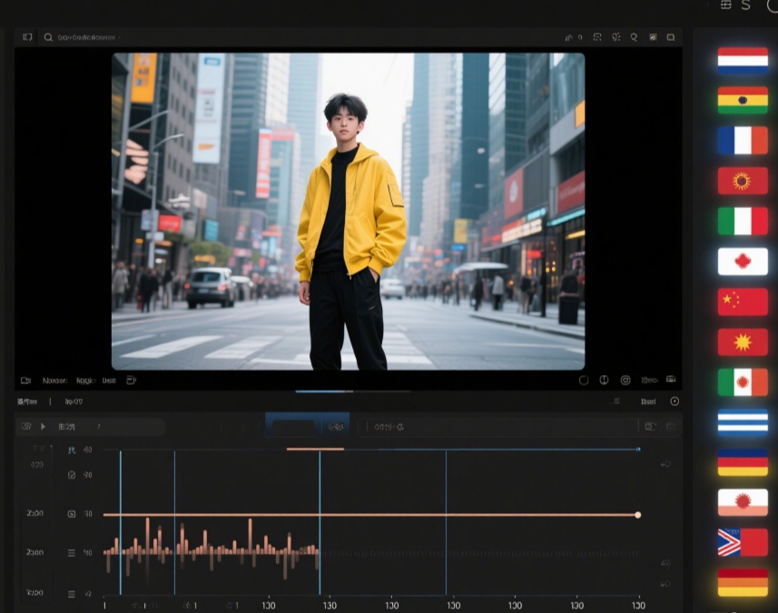Image resolution: width=778 pixels, height=613 pixels.
Task: Click the Instagram-style icon below preview
Action: coord(625,381)
